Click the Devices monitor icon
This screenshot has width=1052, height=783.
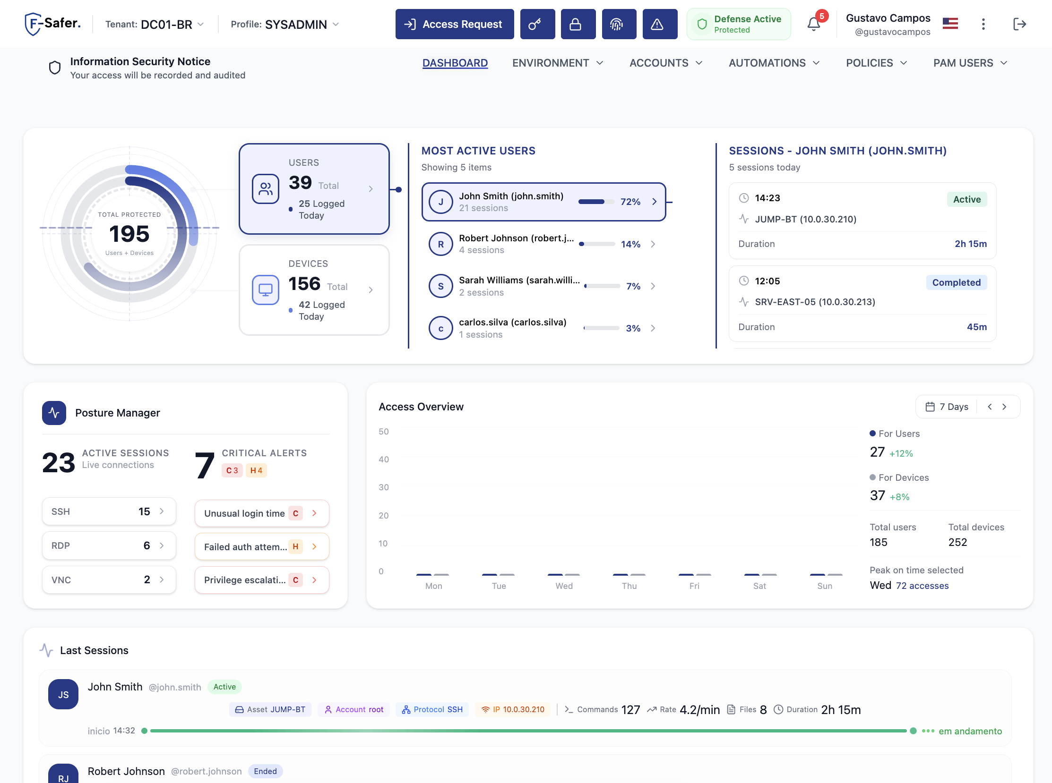coord(266,290)
